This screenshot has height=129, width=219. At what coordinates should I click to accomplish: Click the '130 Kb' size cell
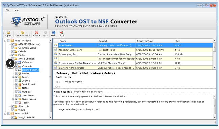(193, 54)
